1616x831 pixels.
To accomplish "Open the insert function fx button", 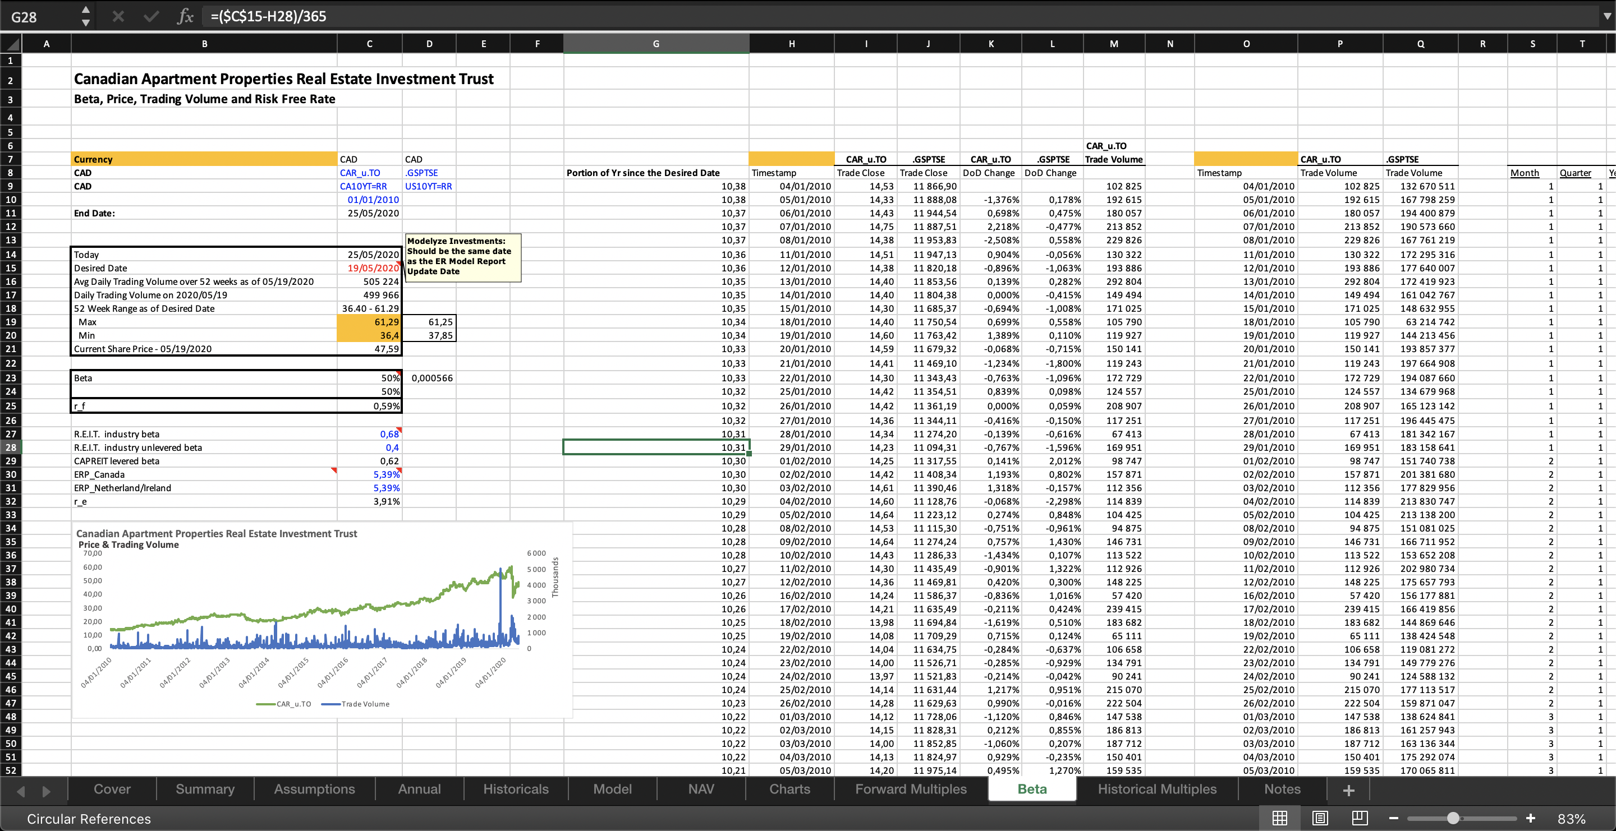I will (x=185, y=16).
